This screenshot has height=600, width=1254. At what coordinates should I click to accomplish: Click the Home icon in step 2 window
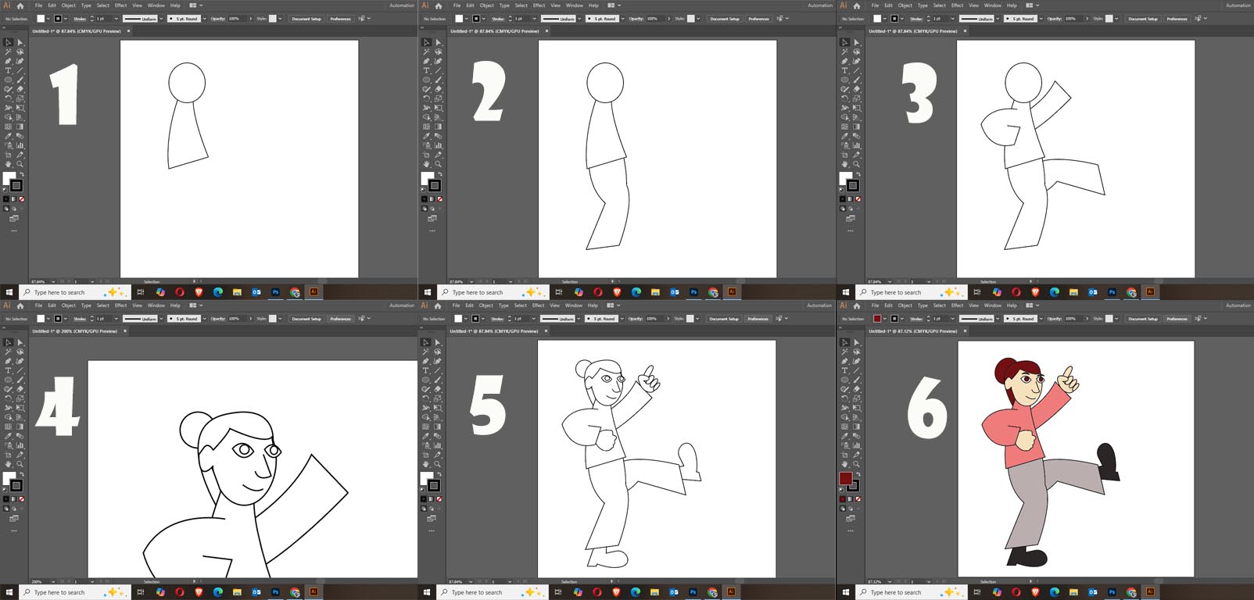[x=439, y=5]
